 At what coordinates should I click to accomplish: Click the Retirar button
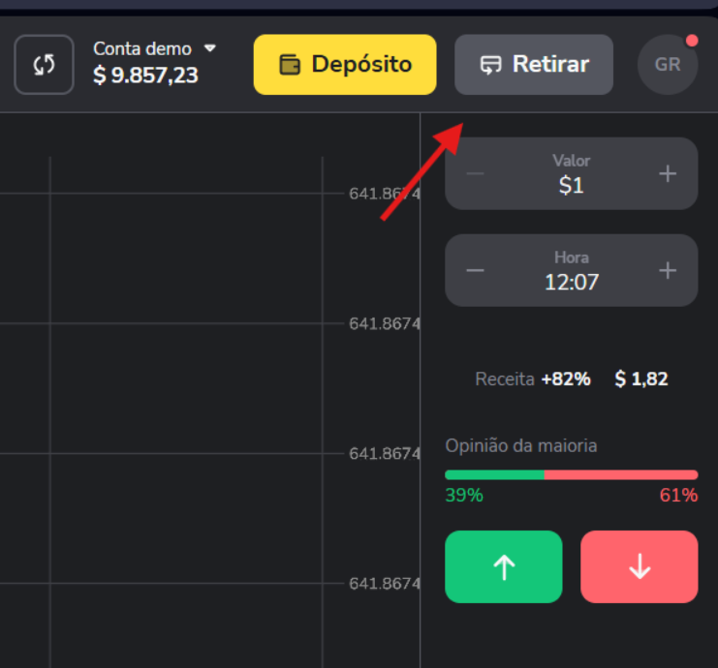(534, 65)
